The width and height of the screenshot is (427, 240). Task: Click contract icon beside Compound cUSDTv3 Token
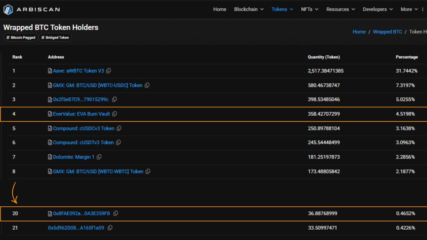tap(50, 142)
